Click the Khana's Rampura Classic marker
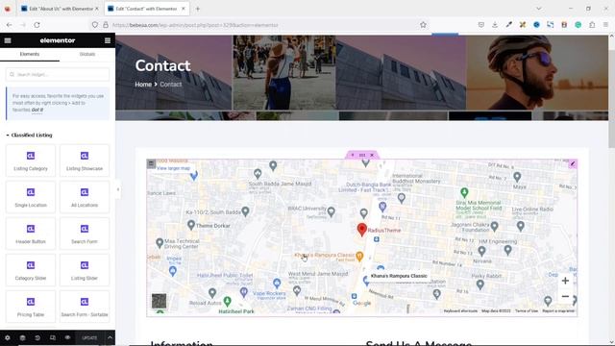This screenshot has height=346, width=615. pyautogui.click(x=359, y=257)
